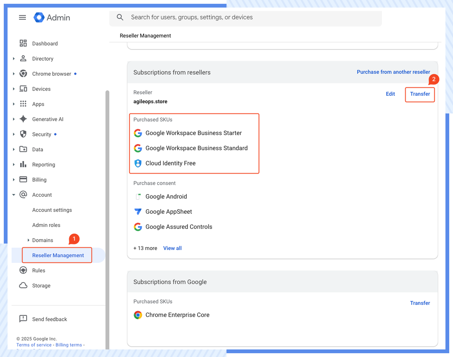Screen dimensions: 453x357
Task: Click the search magnifier icon
Action: pyautogui.click(x=120, y=17)
